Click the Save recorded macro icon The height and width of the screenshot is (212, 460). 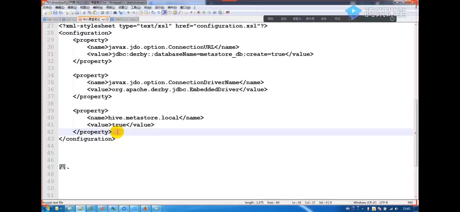pos(220,13)
